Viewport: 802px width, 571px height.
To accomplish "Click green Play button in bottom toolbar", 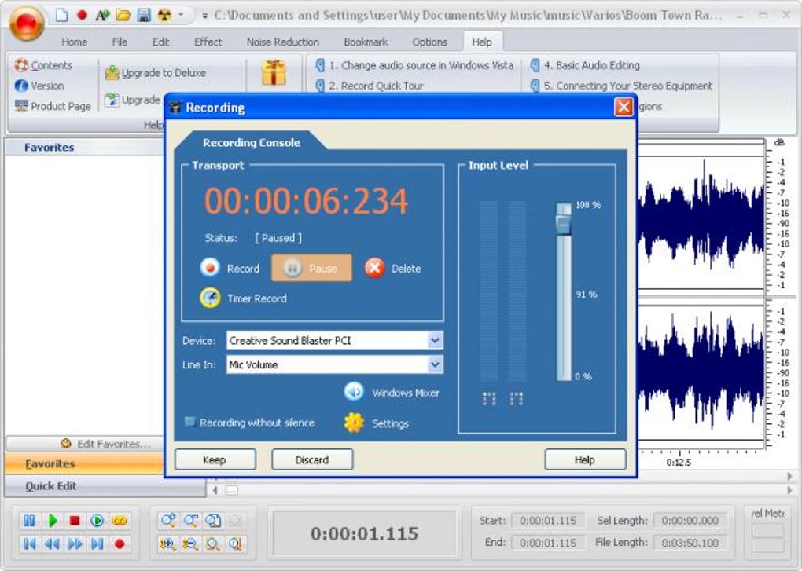I will point(52,521).
